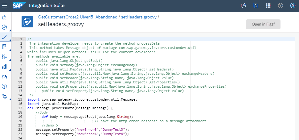Open the help question mark icon

click(280, 6)
